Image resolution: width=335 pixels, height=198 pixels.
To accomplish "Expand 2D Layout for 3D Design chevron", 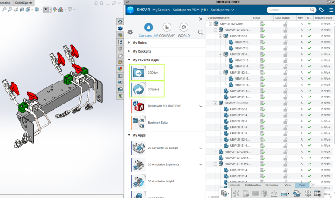I will [201, 148].
